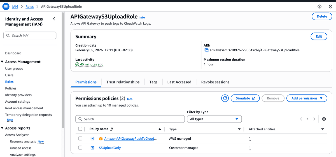Toggle the select-all policies header checkbox

pos(80,129)
